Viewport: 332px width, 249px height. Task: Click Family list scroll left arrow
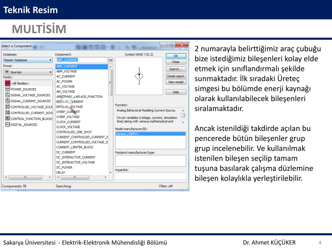(6, 177)
